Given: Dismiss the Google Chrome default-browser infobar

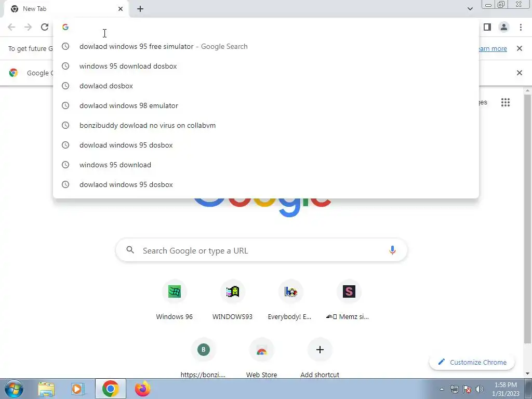Looking at the screenshot, I should 519,73.
